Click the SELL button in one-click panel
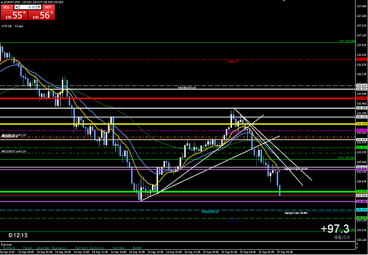This screenshot has width=368, height=255. [6, 7]
